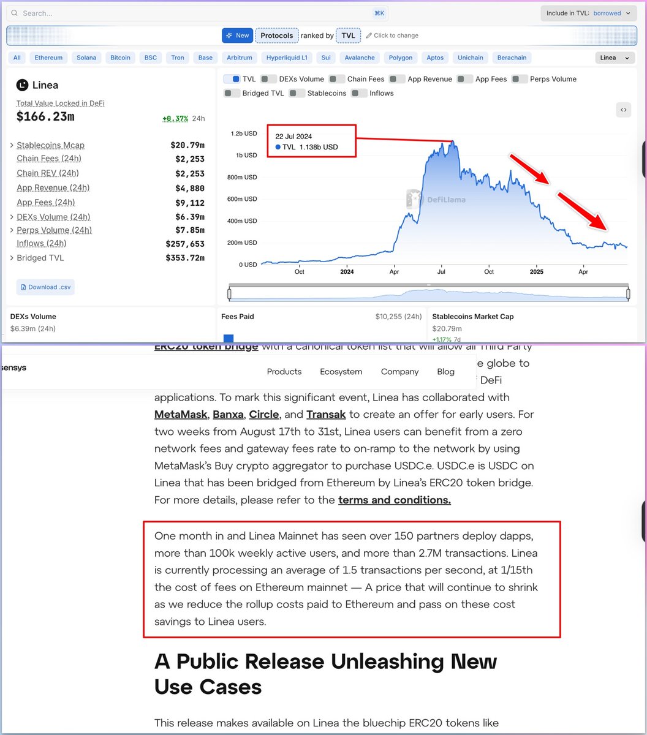Open the Linea chain selector dropdown

tap(615, 57)
